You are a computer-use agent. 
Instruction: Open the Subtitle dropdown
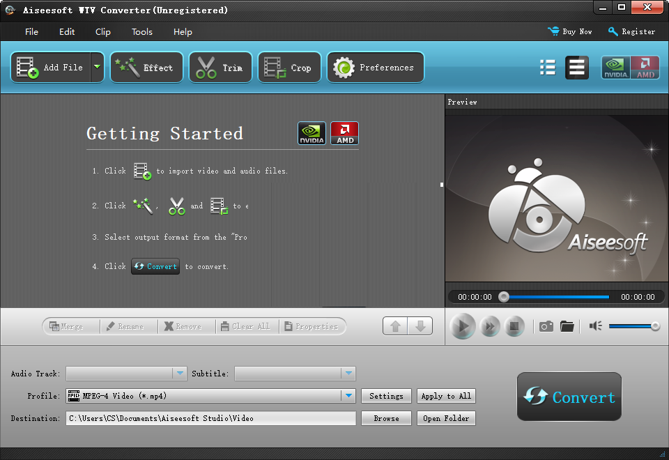349,374
